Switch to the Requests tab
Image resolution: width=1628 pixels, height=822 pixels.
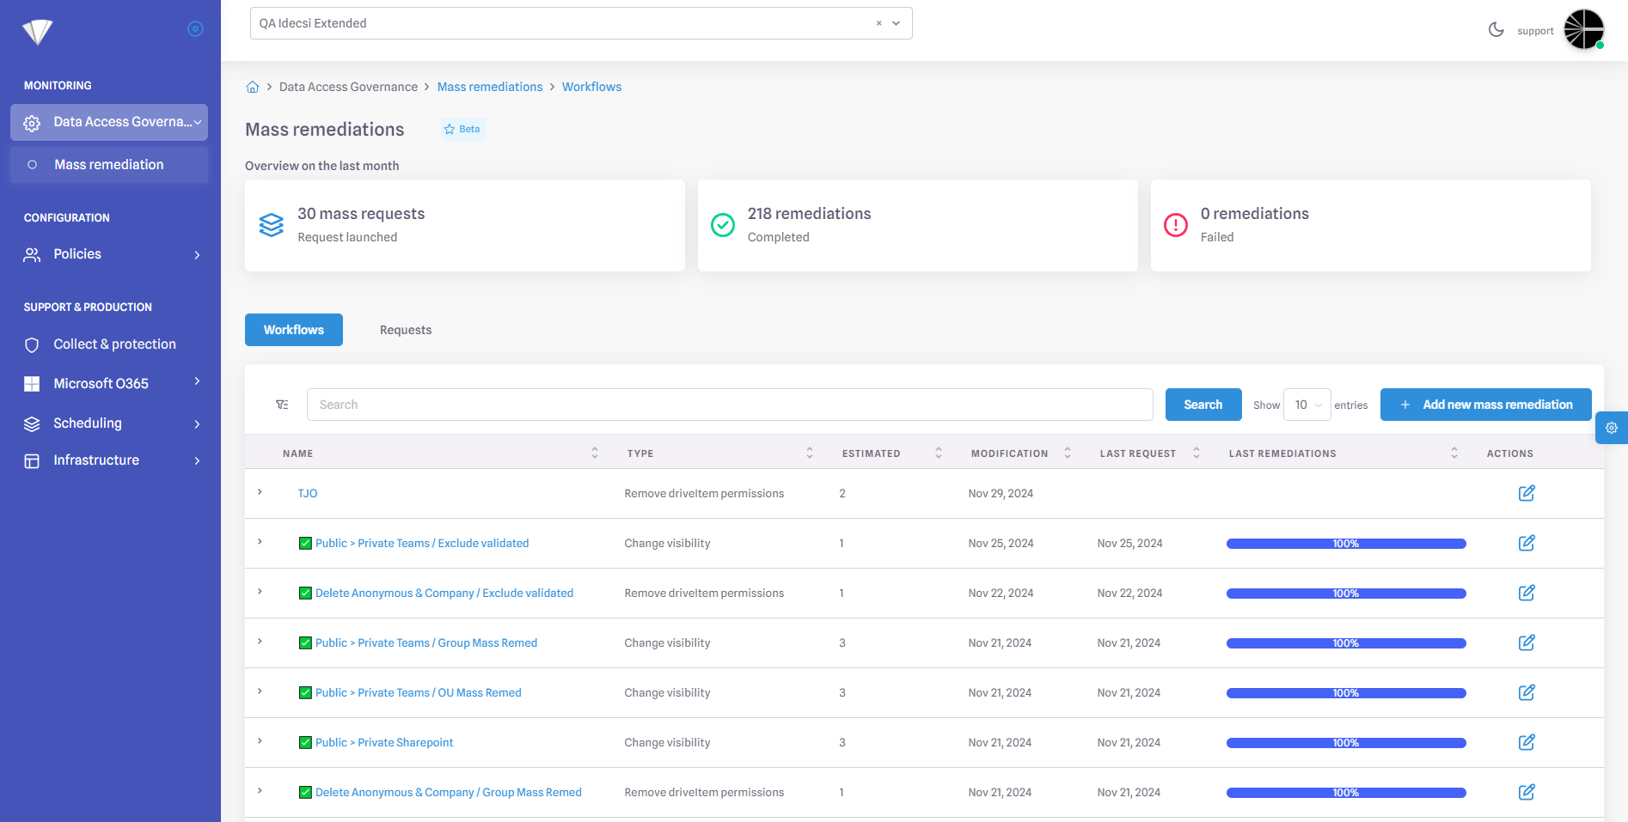click(406, 330)
